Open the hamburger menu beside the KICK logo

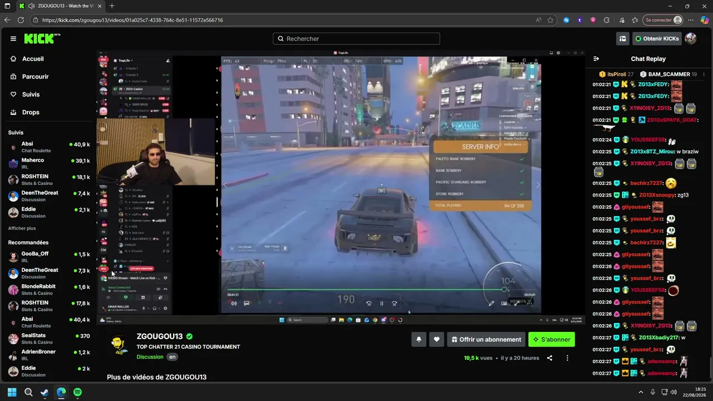tap(13, 38)
